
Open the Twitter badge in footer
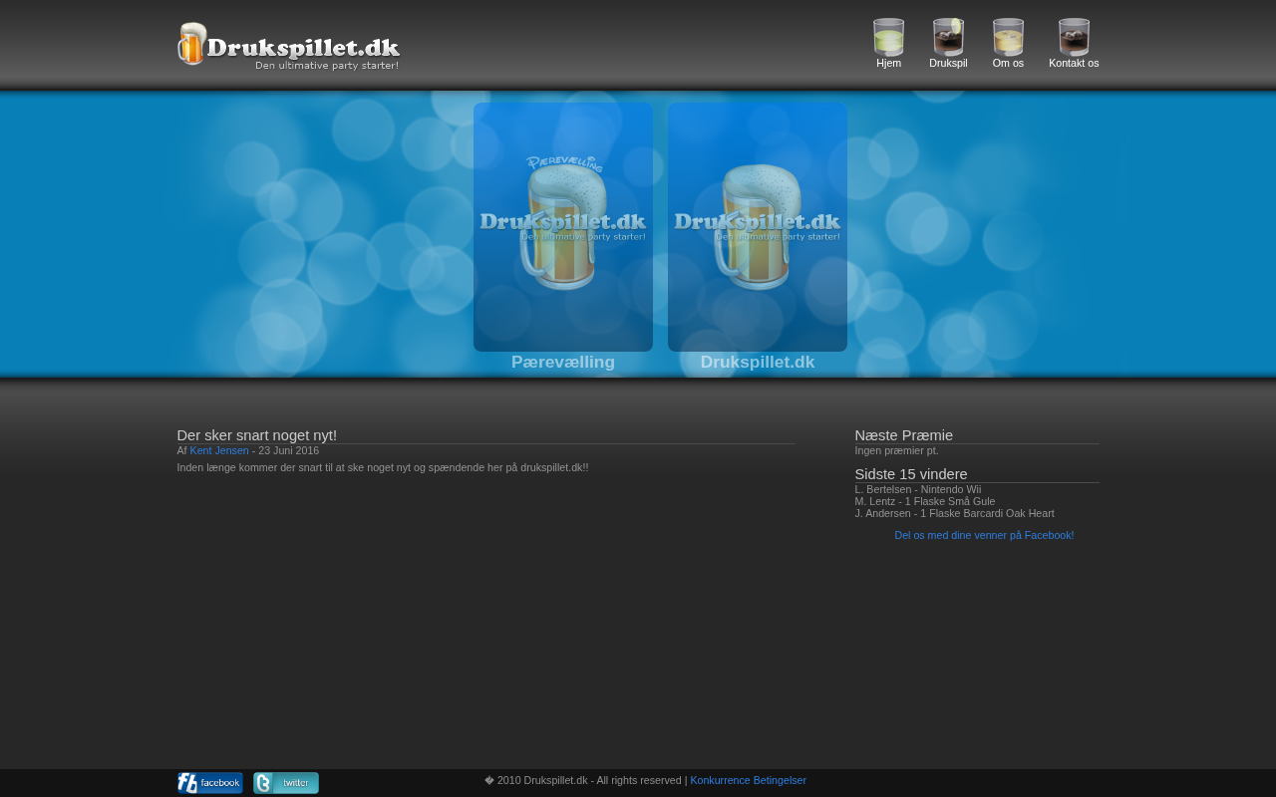286,783
